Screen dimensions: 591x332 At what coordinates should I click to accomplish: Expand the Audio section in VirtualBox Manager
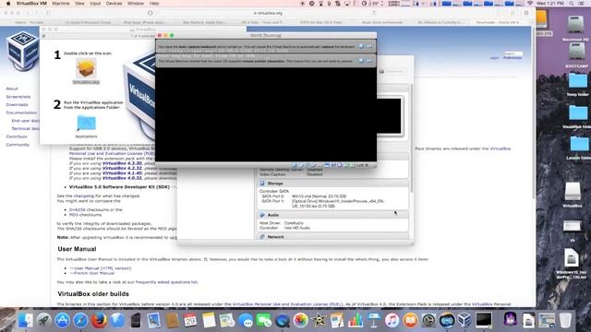point(273,215)
